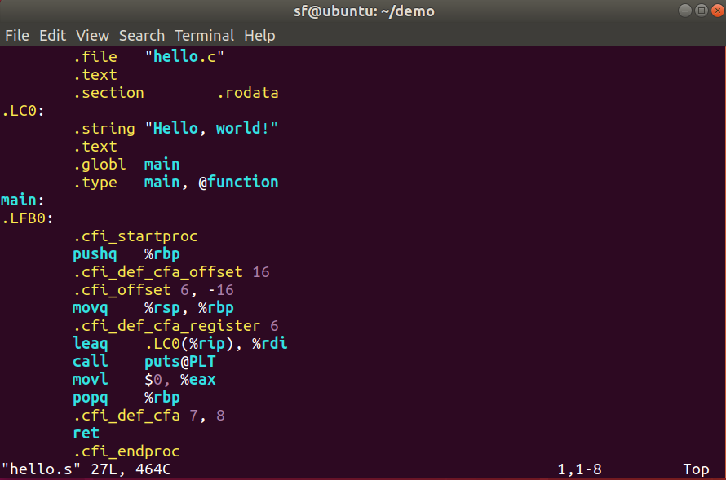This screenshot has height=480, width=726.
Task: Open the Terminal menu
Action: click(x=204, y=36)
